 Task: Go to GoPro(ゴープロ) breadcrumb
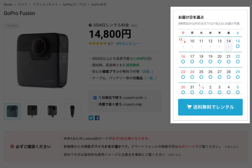pos(74,4)
